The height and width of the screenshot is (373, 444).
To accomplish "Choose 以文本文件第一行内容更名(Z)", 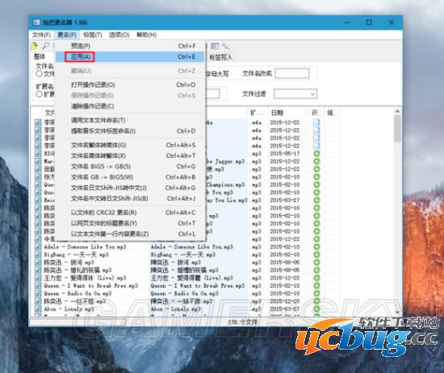I will pos(130,234).
